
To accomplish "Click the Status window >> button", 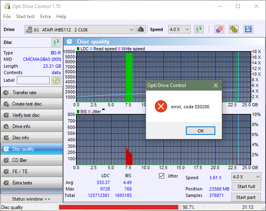I will coord(31,199).
